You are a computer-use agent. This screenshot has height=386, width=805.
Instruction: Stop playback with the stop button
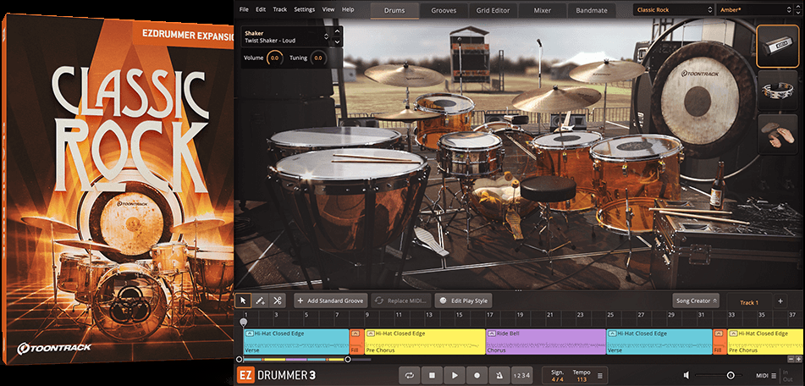[432, 376]
